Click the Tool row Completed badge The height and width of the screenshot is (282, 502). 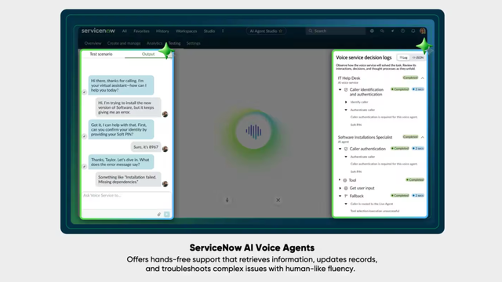click(415, 179)
